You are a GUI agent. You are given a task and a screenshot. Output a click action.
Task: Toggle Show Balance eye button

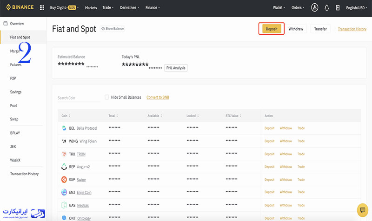tap(113, 29)
